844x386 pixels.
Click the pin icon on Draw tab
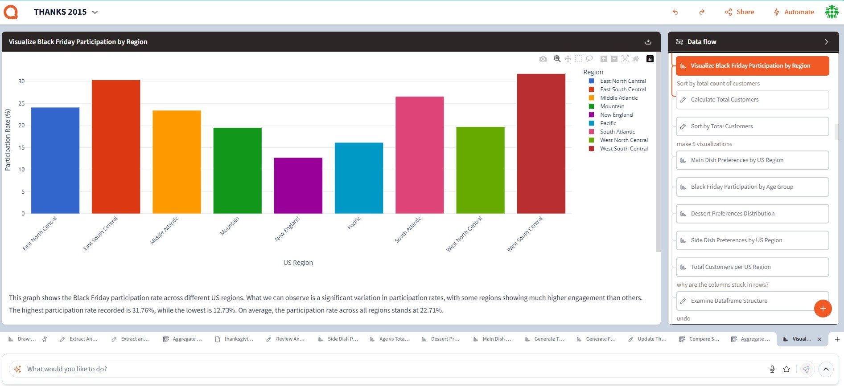point(45,339)
